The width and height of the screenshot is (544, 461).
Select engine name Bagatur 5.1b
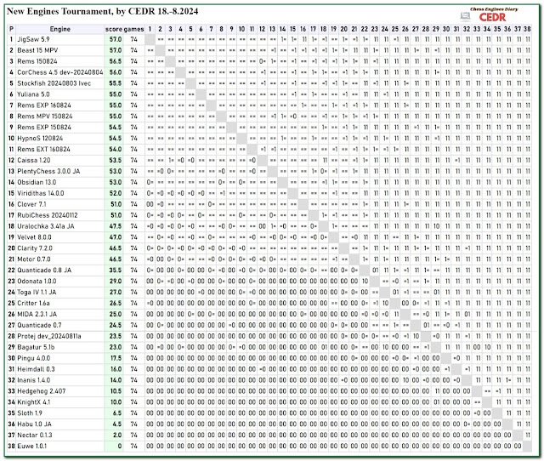click(x=36, y=347)
